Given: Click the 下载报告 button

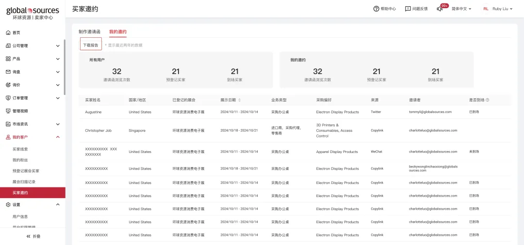Looking at the screenshot, I should pos(91,45).
